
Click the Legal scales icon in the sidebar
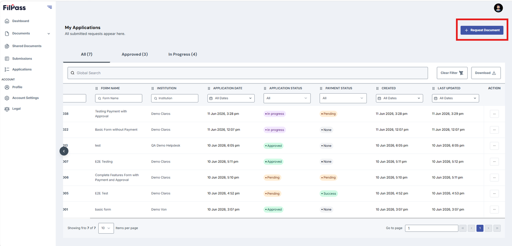tap(7, 109)
